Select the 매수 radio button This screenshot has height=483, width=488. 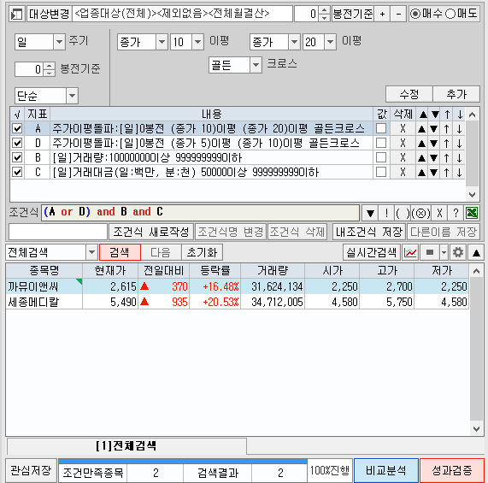tap(415, 14)
